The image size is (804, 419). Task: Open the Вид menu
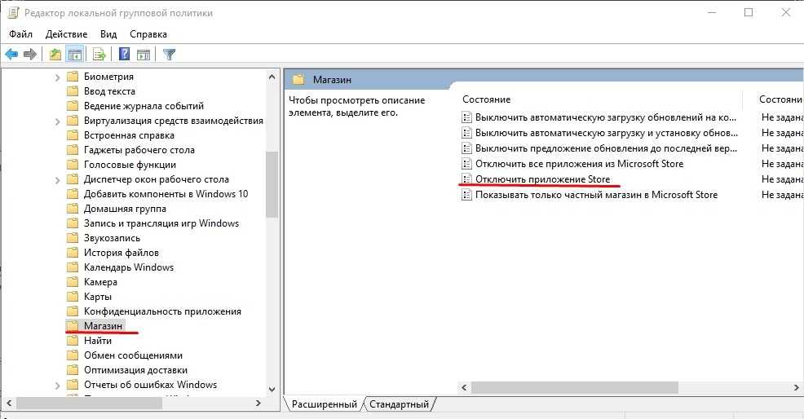coord(108,34)
